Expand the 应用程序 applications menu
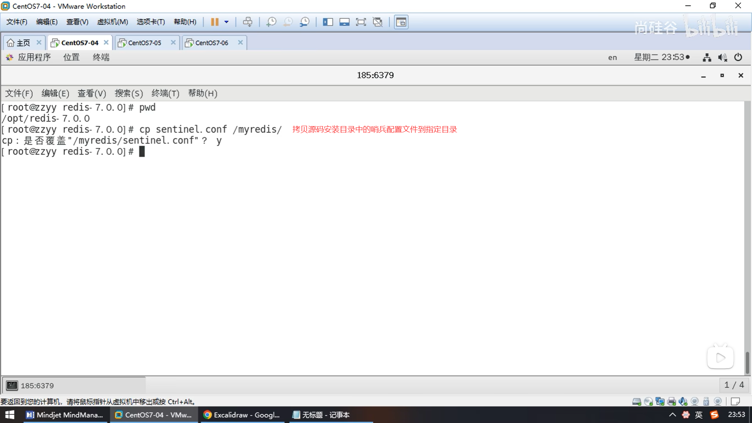752x423 pixels. [34, 57]
